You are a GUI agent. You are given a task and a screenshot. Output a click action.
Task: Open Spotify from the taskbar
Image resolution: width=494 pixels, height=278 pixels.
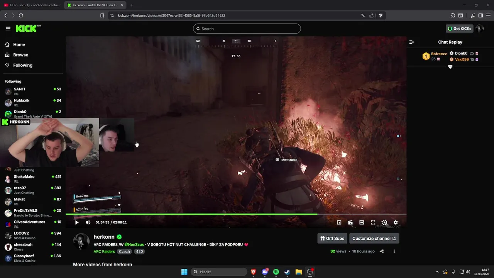pos(276,272)
